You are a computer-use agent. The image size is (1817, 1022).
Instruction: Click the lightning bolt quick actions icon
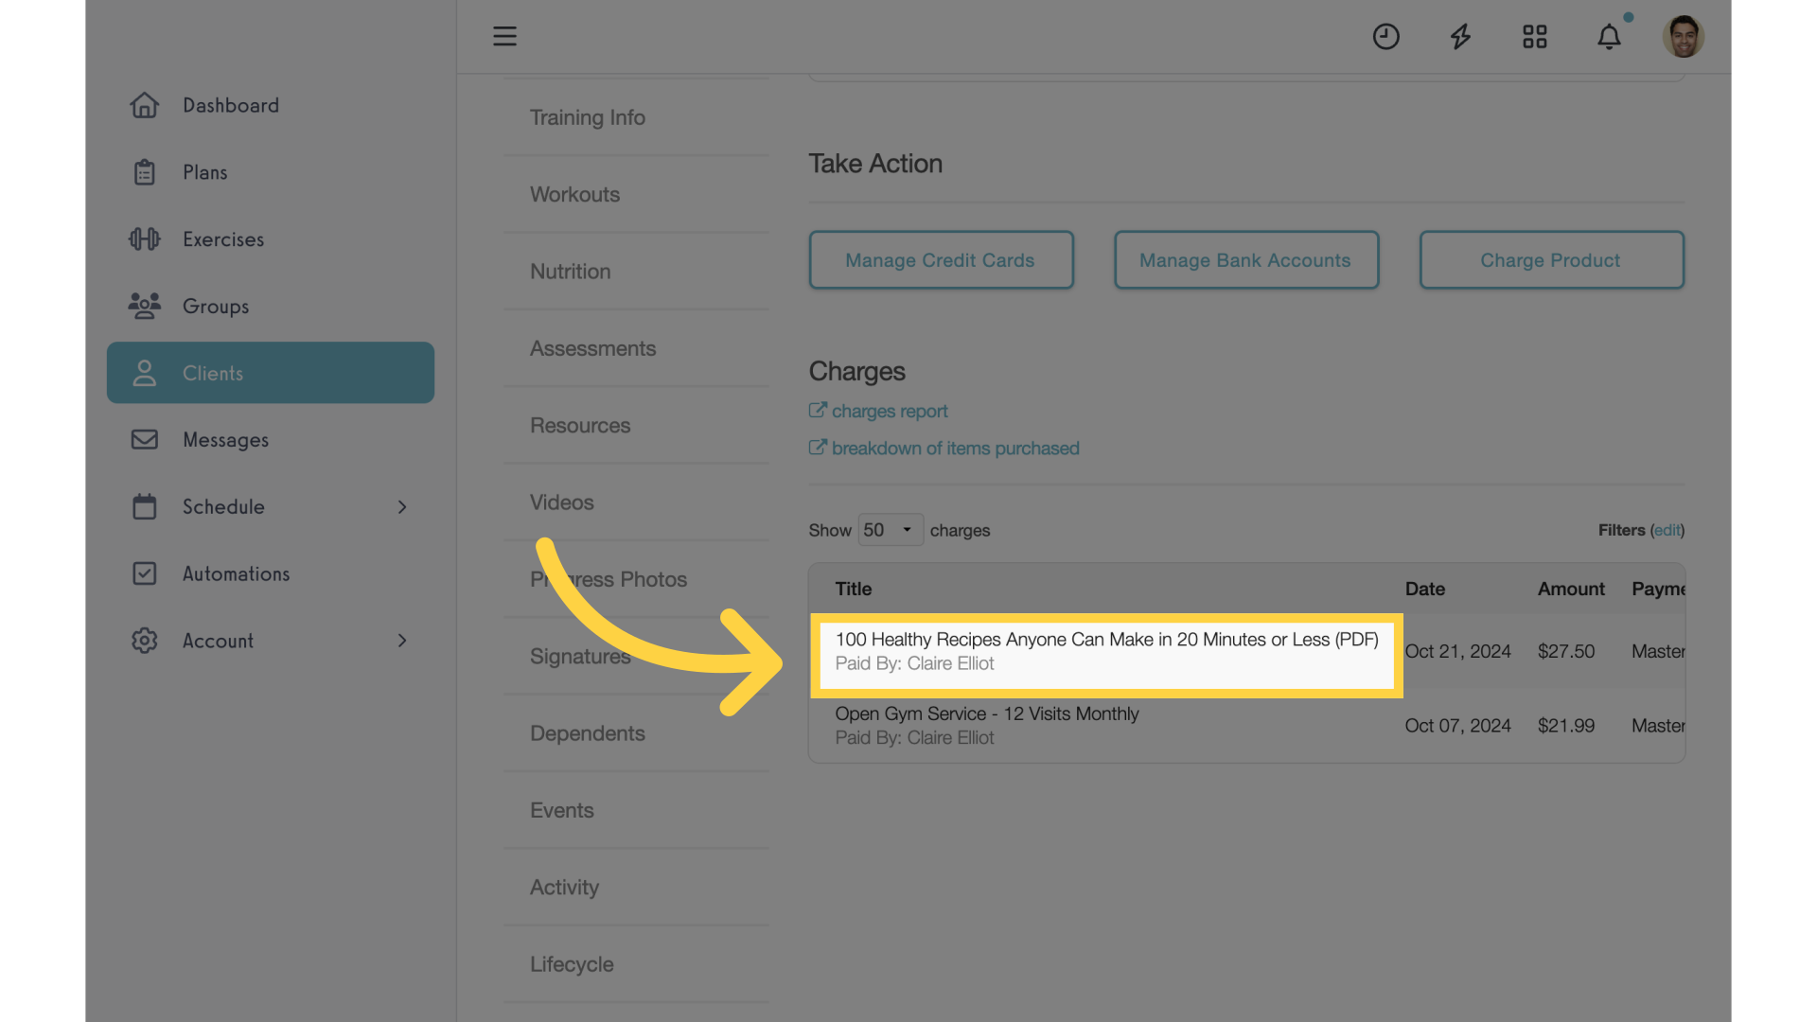tap(1461, 36)
